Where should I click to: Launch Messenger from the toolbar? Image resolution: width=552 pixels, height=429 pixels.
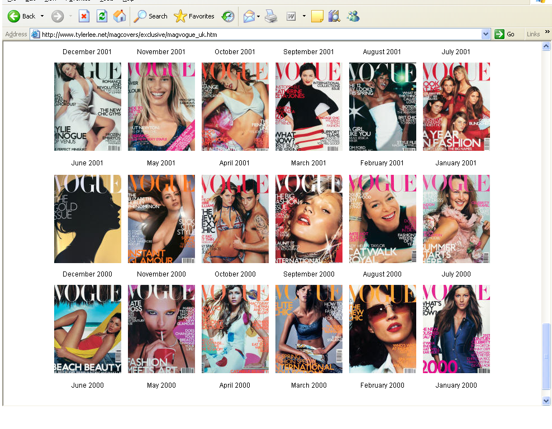point(353,16)
